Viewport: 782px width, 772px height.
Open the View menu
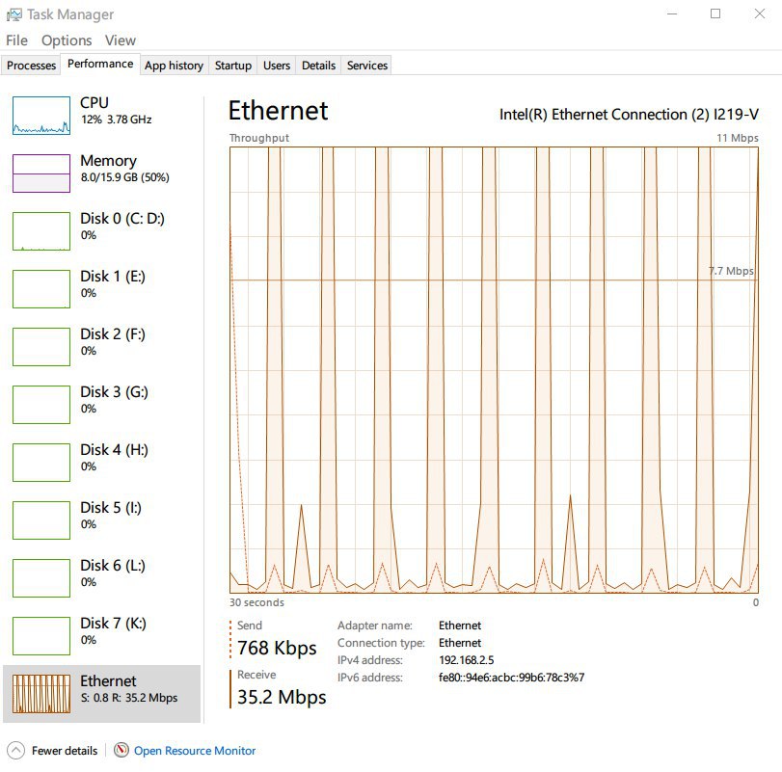tap(121, 40)
